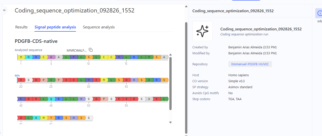Viewport: 322px width, 136px height.
Task: Click the truncated sequence text MNRCWALF...
Action: pos(77,50)
